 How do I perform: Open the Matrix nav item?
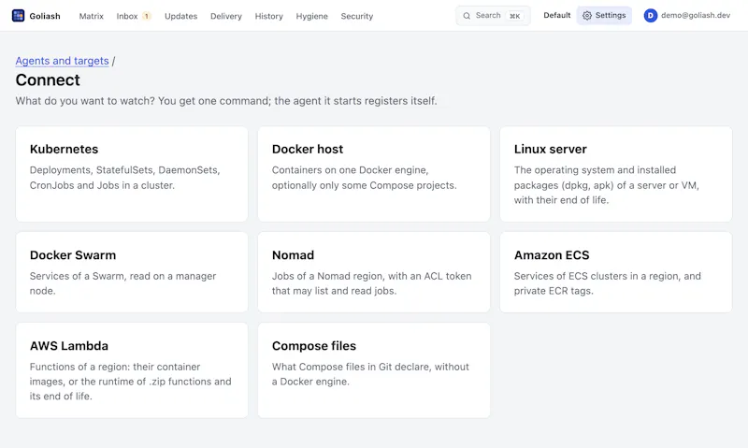(91, 16)
